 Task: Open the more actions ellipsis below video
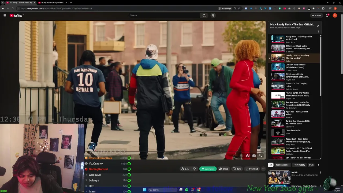(263, 169)
